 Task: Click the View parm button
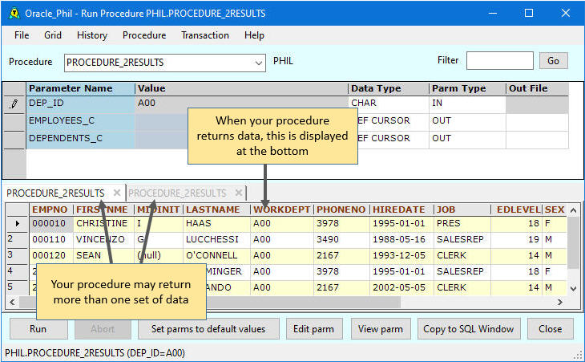click(381, 329)
